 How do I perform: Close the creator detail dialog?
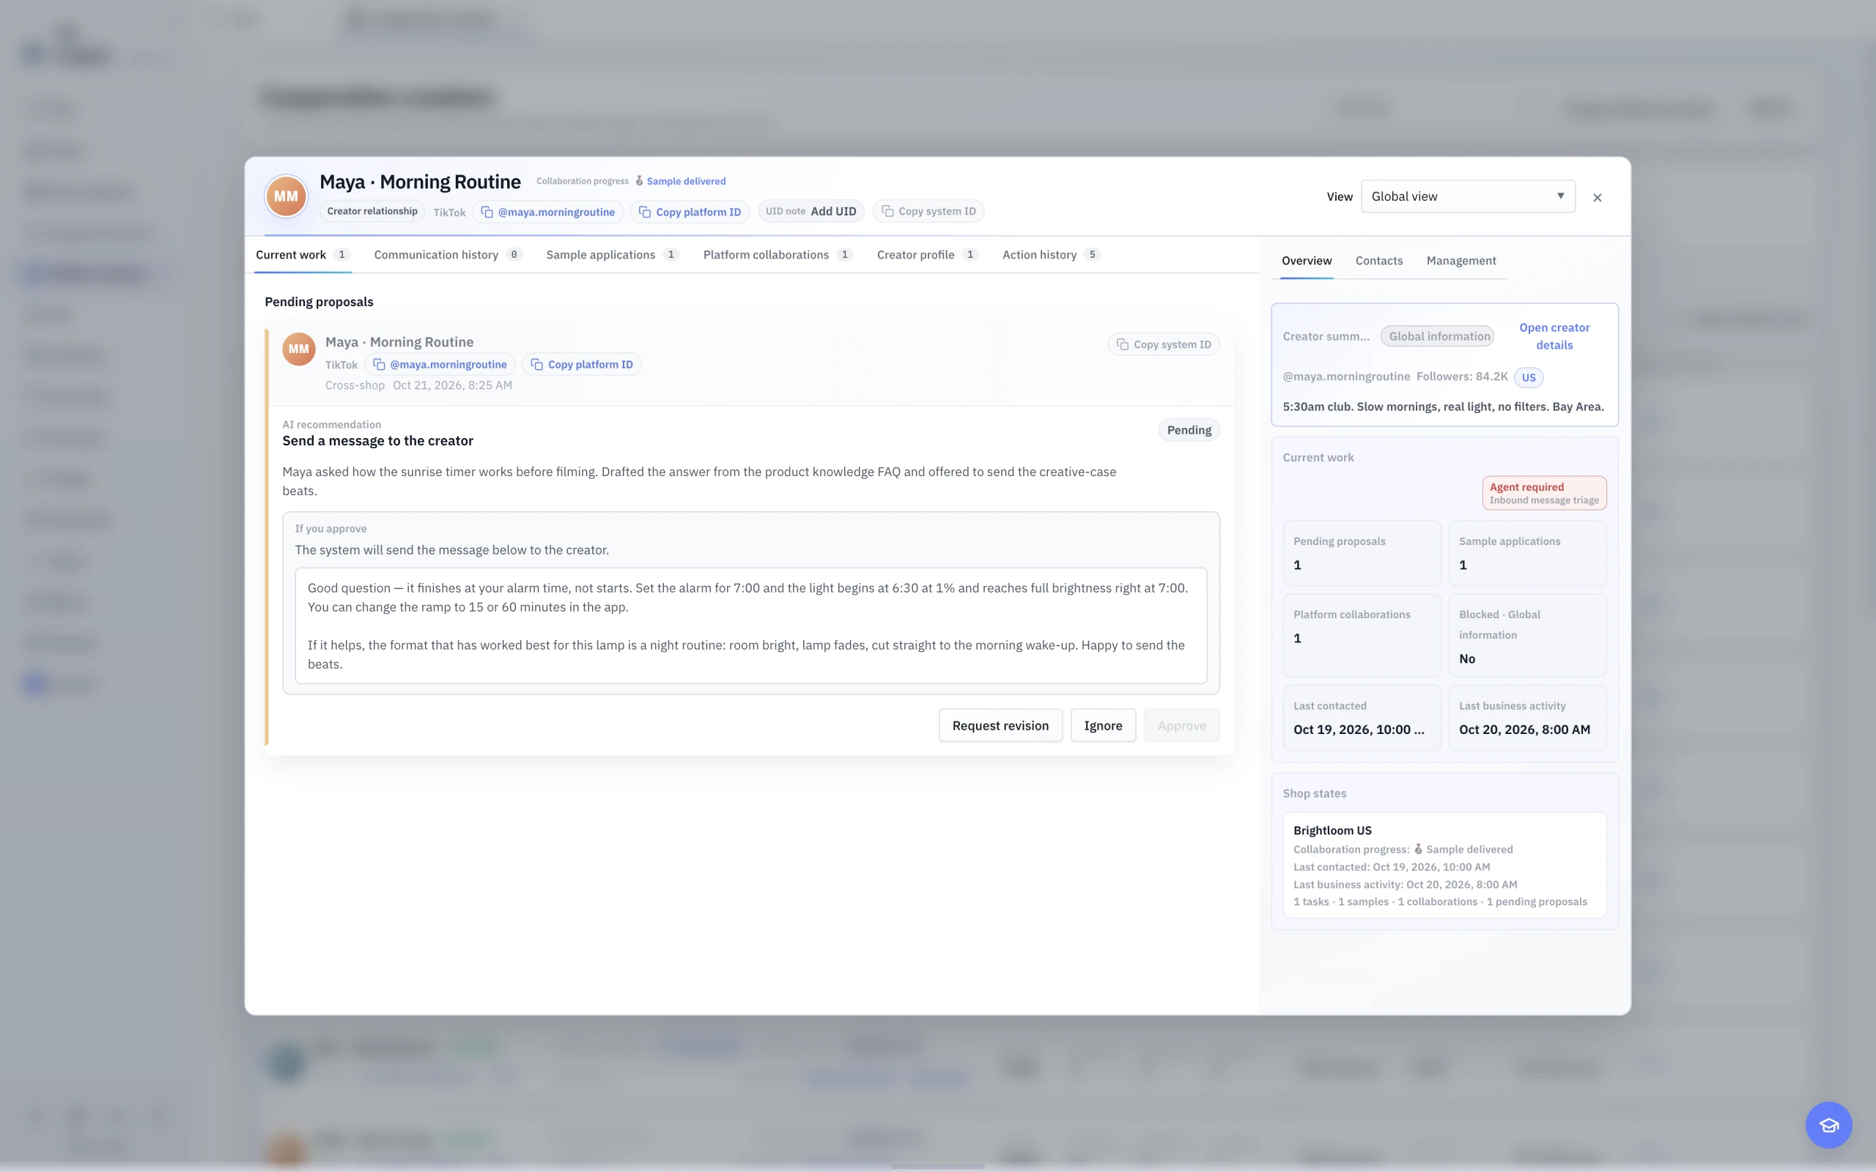pos(1597,198)
